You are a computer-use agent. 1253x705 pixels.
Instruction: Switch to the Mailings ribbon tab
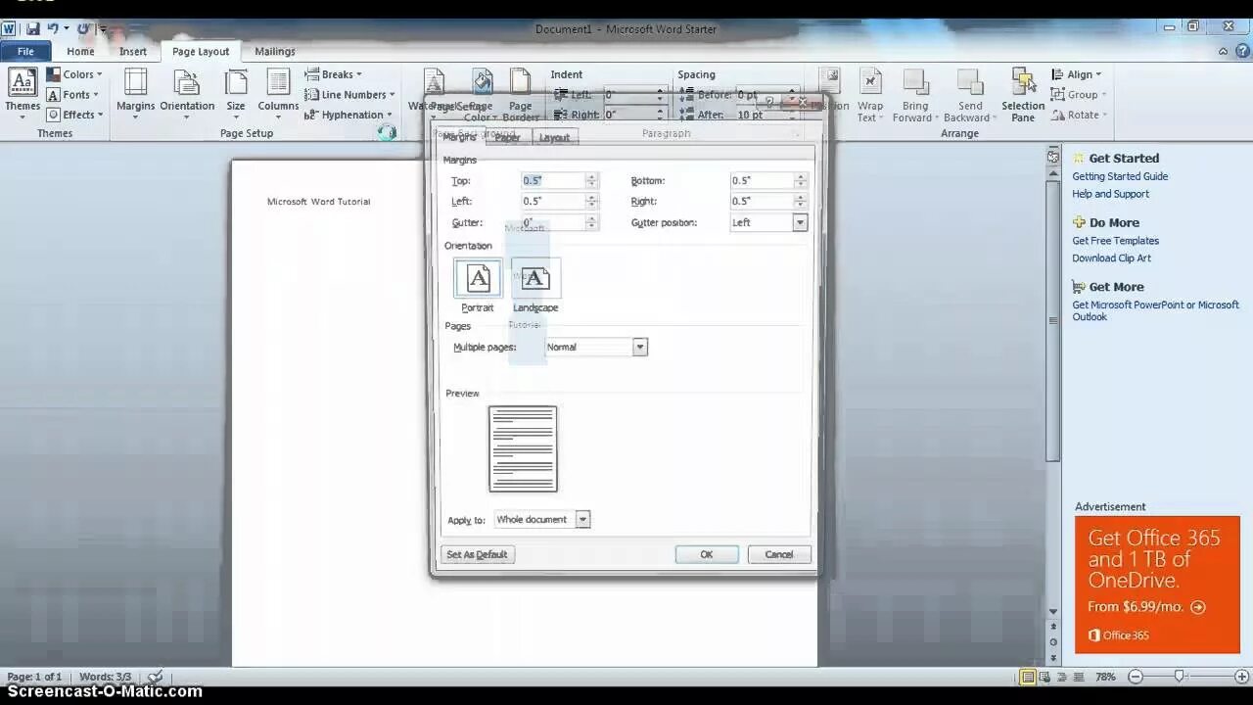coord(275,52)
